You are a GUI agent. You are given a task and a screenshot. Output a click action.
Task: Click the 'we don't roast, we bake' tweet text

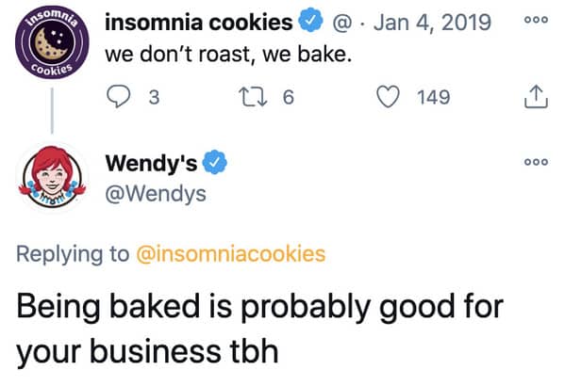point(228,55)
